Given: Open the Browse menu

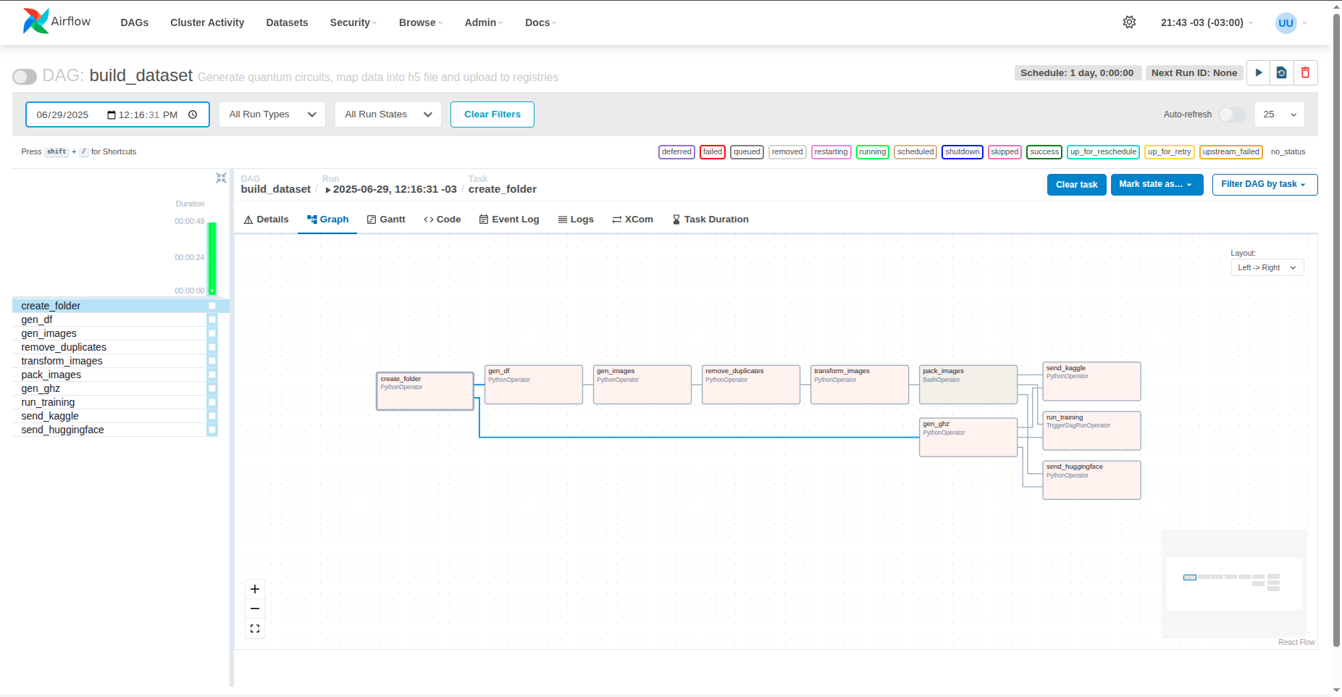Looking at the screenshot, I should coord(421,22).
